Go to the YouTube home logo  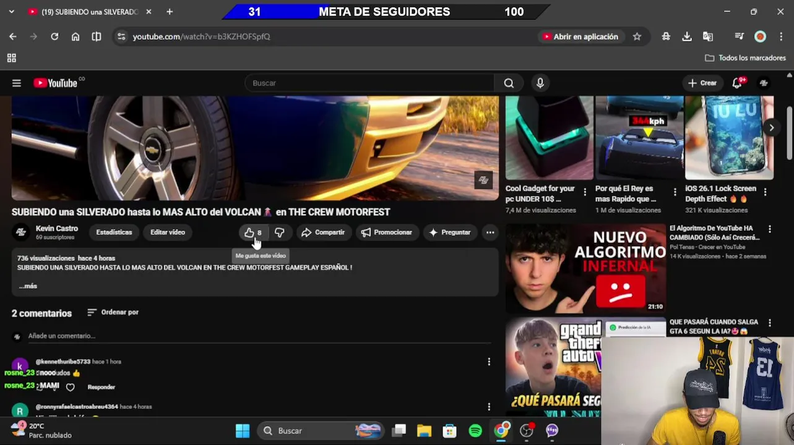pyautogui.click(x=56, y=83)
